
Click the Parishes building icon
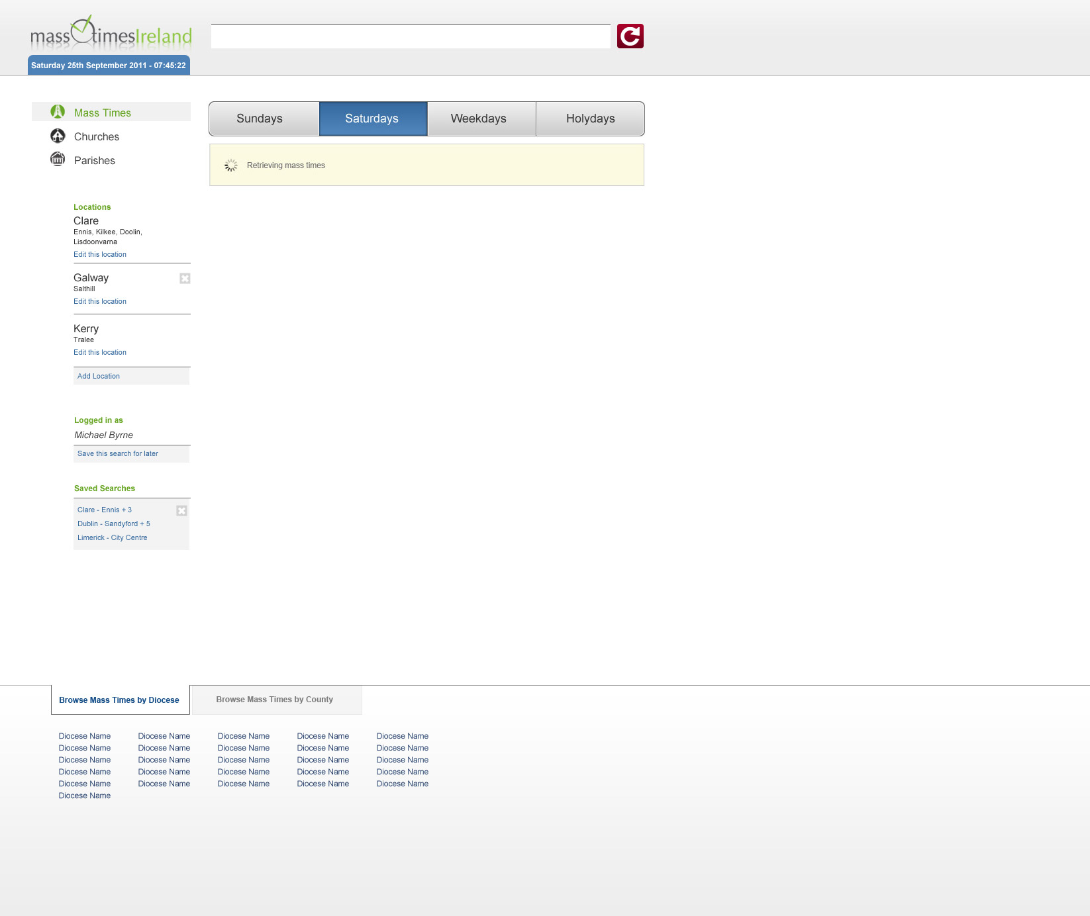coord(58,160)
